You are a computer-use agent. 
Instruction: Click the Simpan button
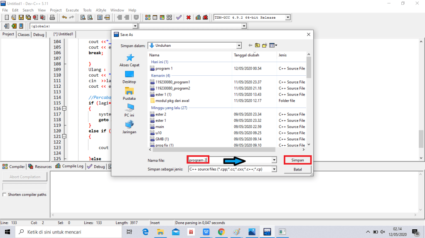pos(297,160)
